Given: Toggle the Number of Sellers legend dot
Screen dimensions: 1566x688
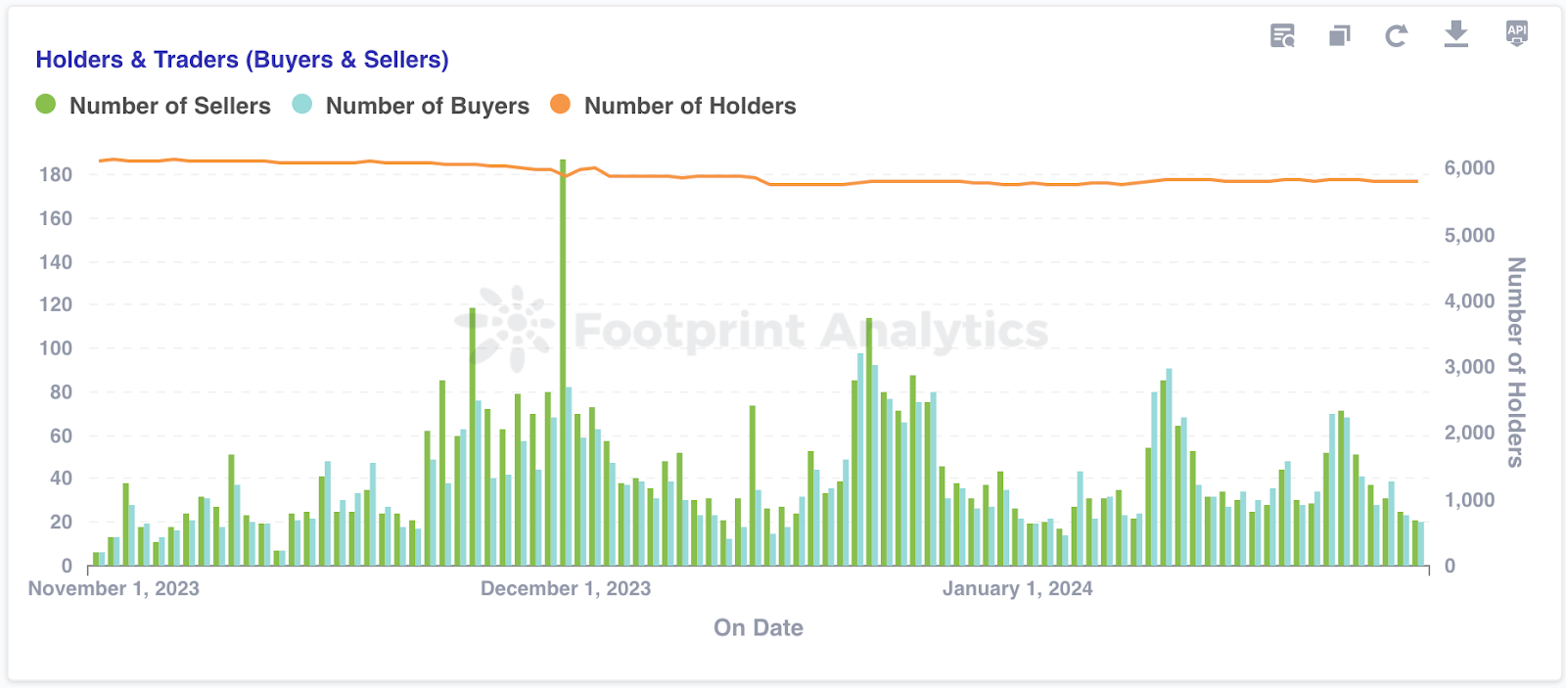Looking at the screenshot, I should (x=46, y=105).
